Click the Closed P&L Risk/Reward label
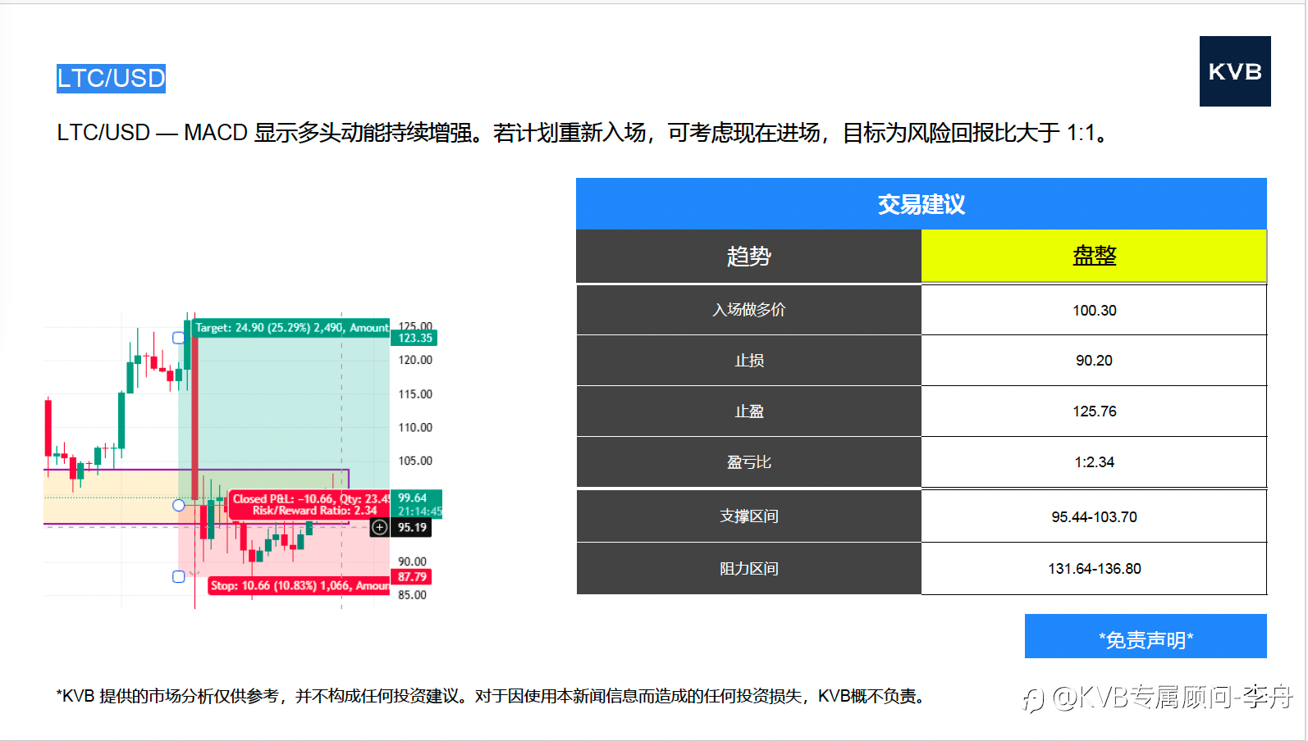The image size is (1308, 741). [311, 505]
